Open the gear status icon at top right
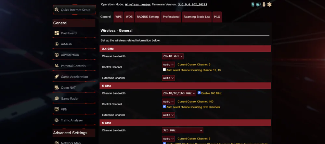The height and width of the screenshot is (144, 325). pyautogui.click(x=269, y=4)
